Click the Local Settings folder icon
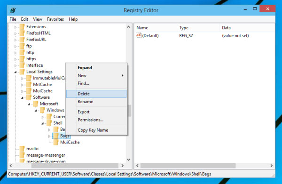282x184 pixels. [22, 72]
